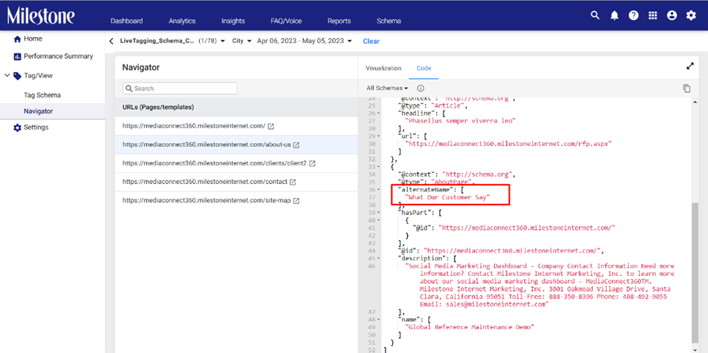Viewport: 708px width, 353px height.
Task: Open the Schema menu
Action: 389,21
